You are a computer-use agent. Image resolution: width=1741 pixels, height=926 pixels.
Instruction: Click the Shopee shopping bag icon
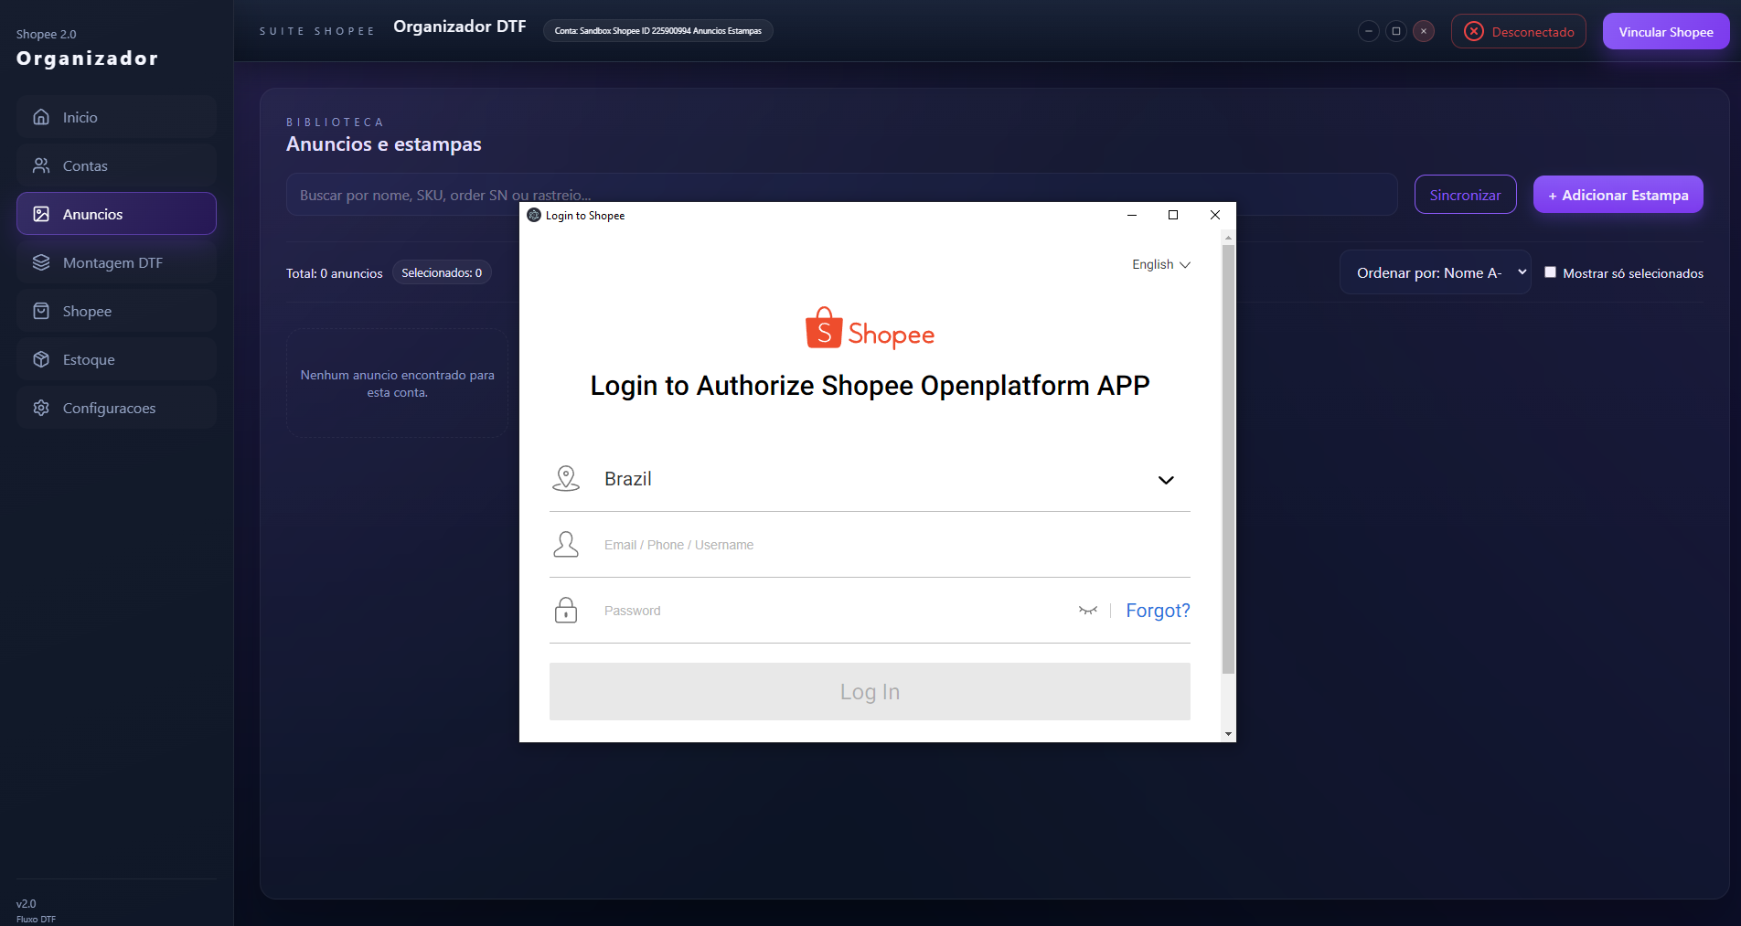[41, 311]
